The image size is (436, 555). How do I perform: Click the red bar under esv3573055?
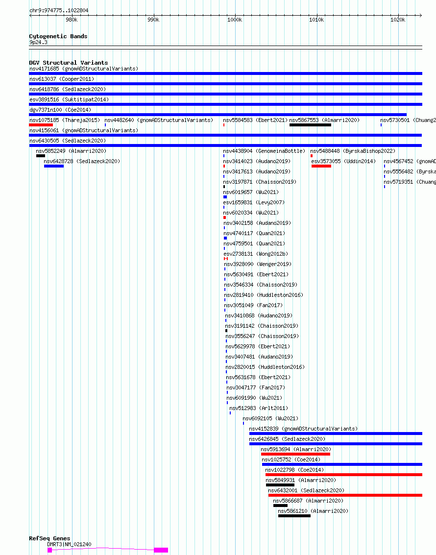tap(321, 166)
